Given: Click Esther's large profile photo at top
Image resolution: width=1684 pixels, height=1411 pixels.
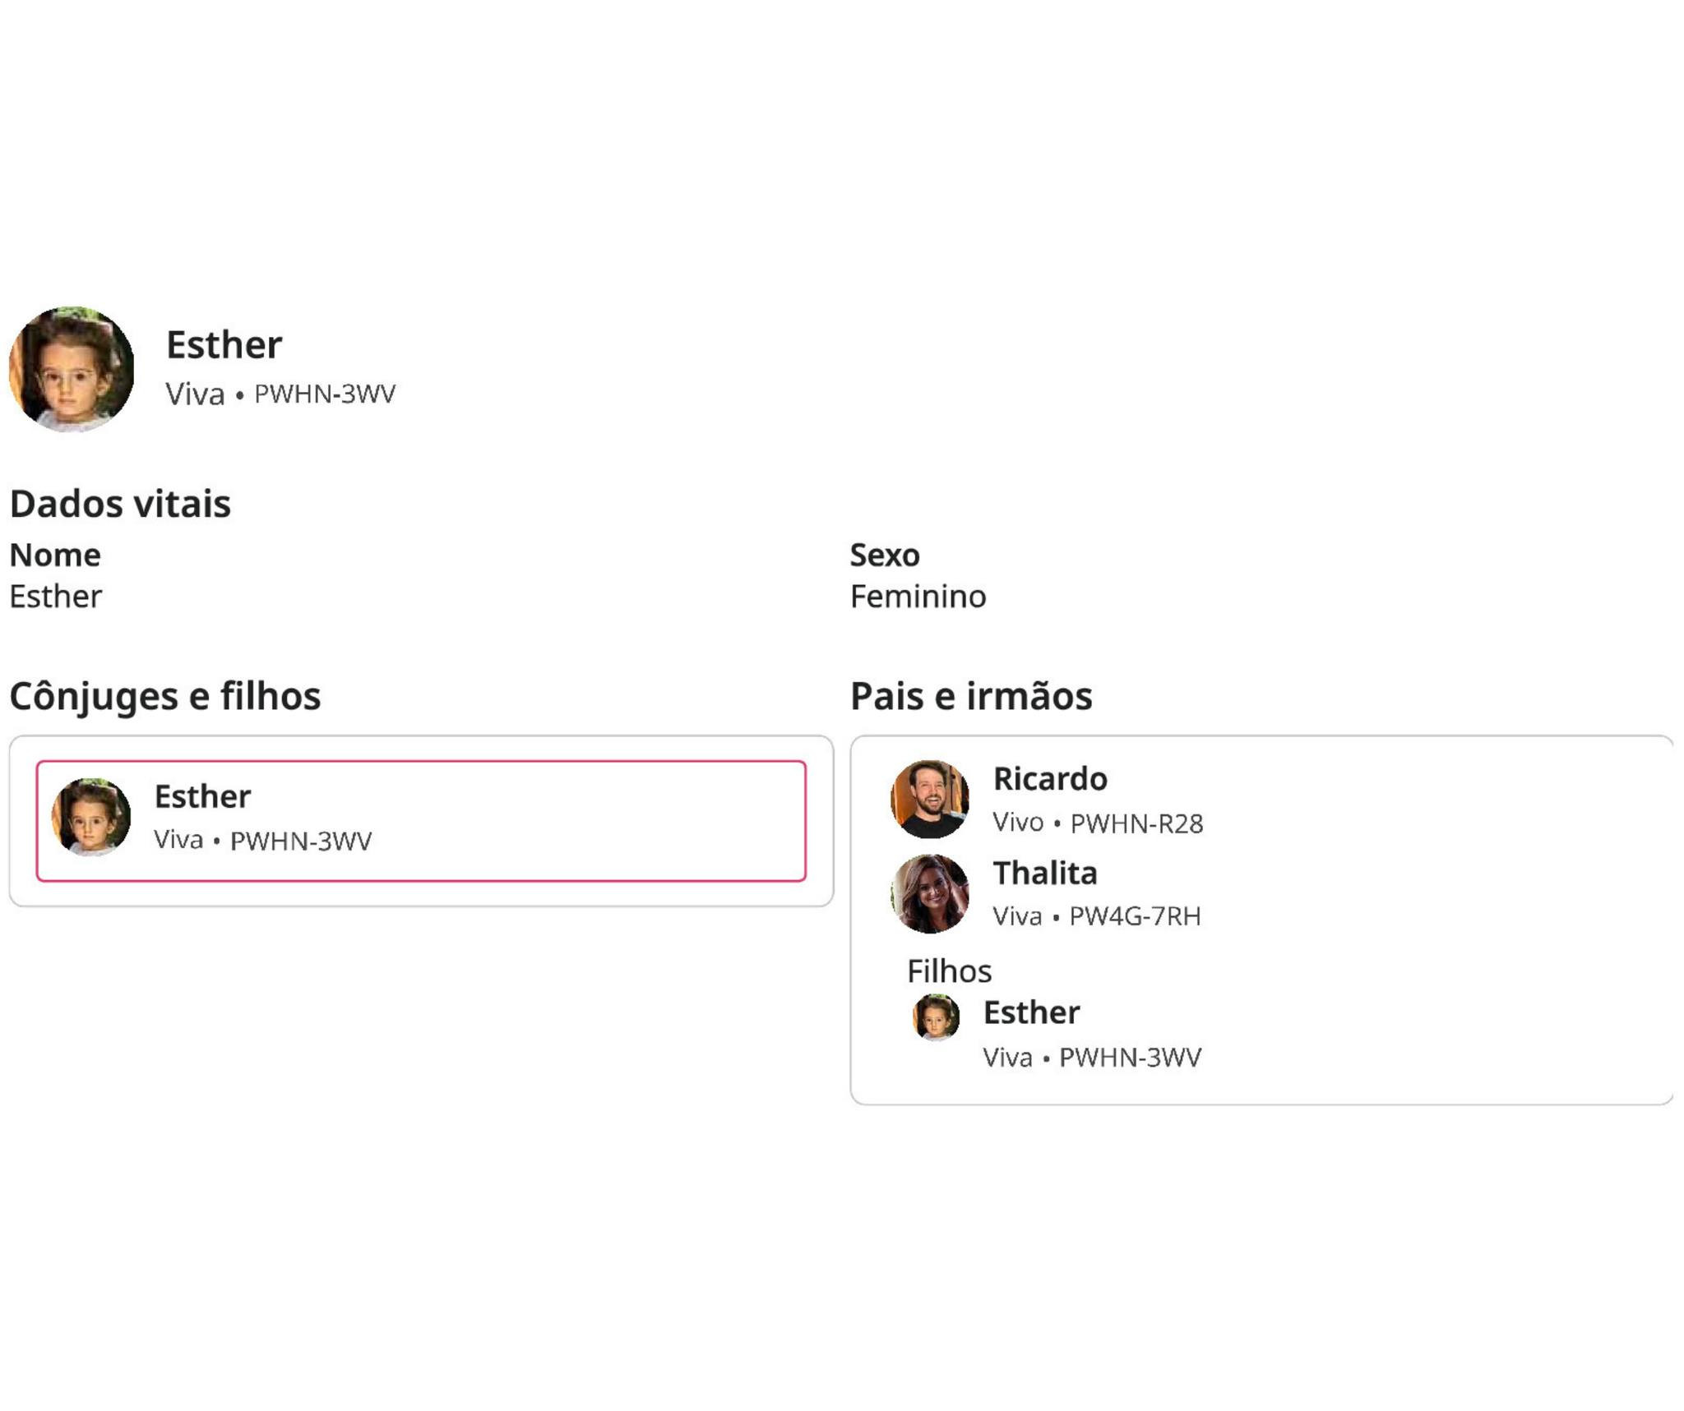Looking at the screenshot, I should (x=72, y=369).
